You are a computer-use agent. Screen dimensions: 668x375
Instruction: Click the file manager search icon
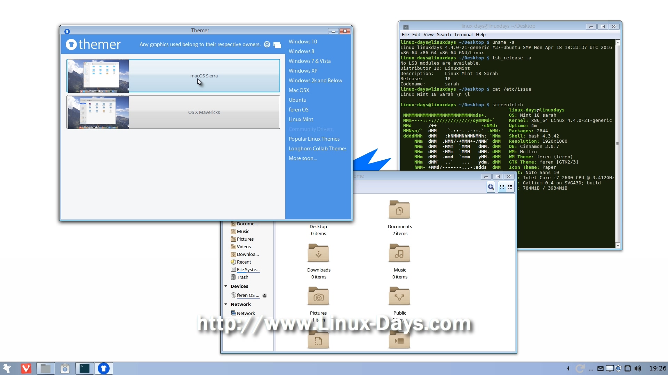tap(491, 187)
